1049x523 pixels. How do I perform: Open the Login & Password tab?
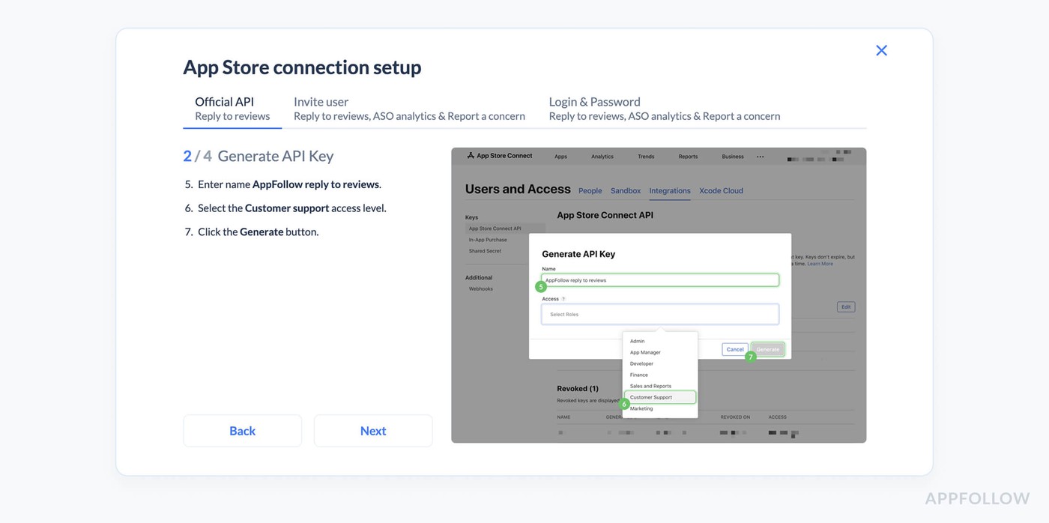click(x=664, y=109)
